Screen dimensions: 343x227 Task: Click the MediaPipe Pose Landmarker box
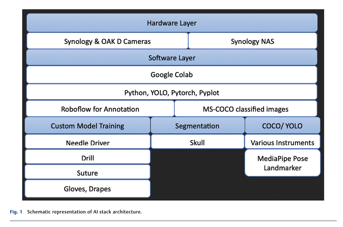click(282, 163)
